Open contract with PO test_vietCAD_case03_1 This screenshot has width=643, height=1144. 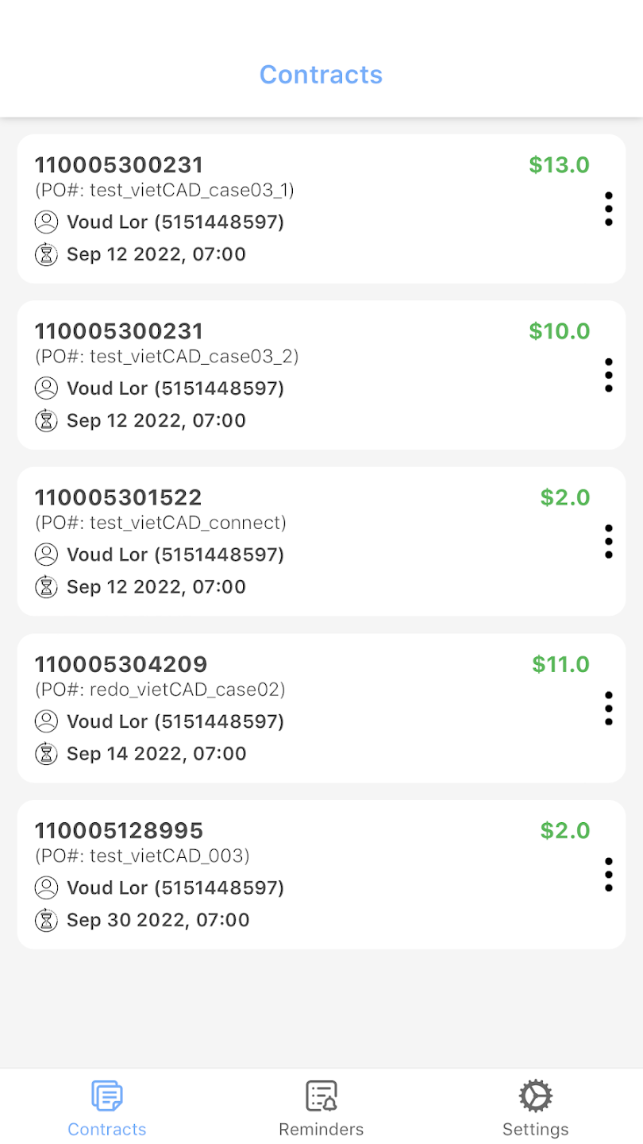(321, 209)
